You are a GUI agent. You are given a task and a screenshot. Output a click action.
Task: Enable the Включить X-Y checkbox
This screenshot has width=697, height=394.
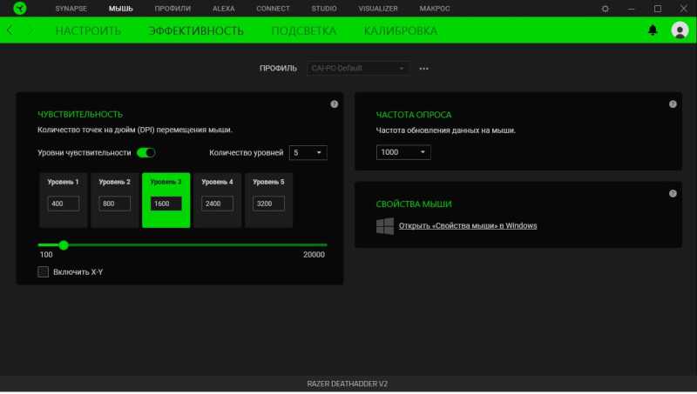[x=43, y=271]
